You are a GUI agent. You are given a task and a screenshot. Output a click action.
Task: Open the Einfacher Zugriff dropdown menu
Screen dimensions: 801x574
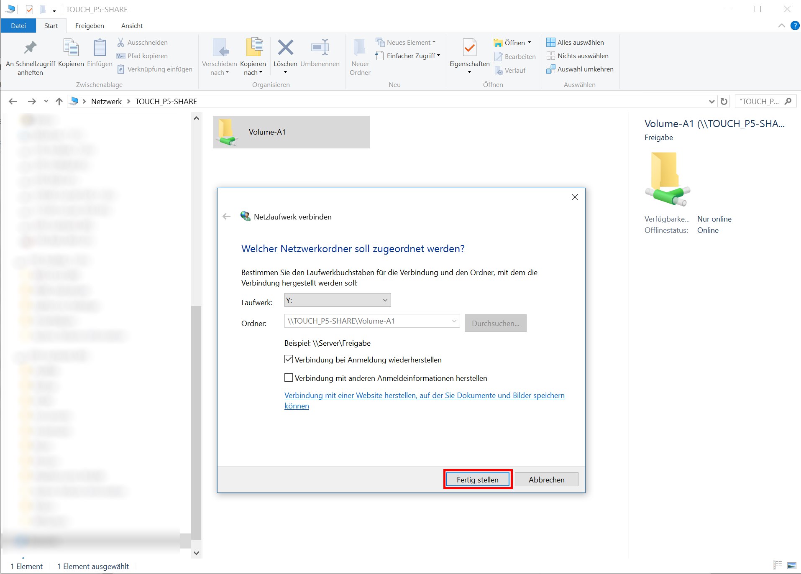click(x=408, y=56)
